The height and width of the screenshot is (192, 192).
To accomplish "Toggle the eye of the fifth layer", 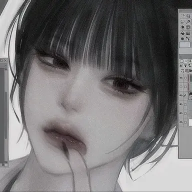I will click(181, 113).
